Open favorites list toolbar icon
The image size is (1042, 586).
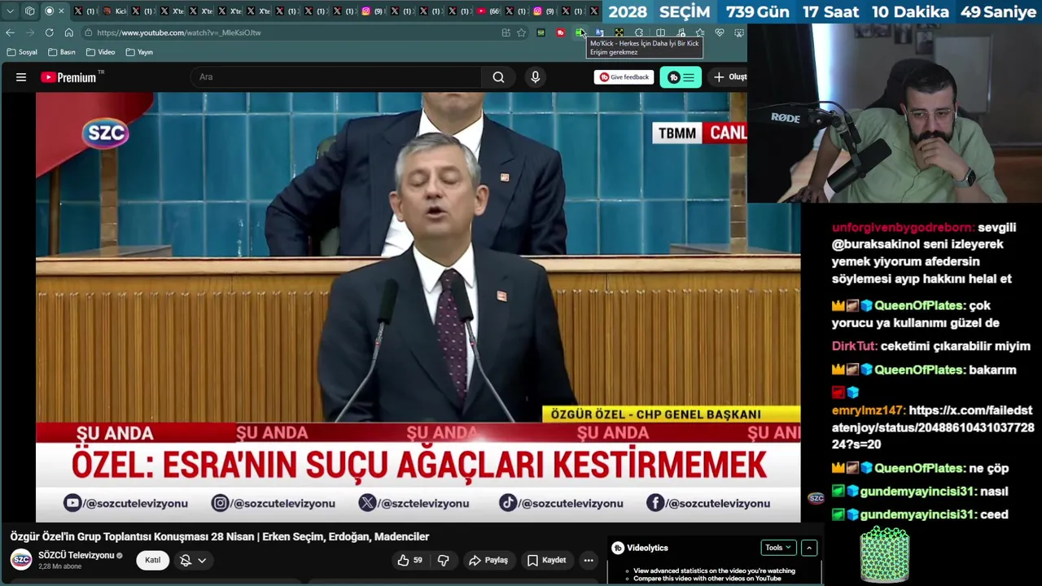click(x=700, y=33)
